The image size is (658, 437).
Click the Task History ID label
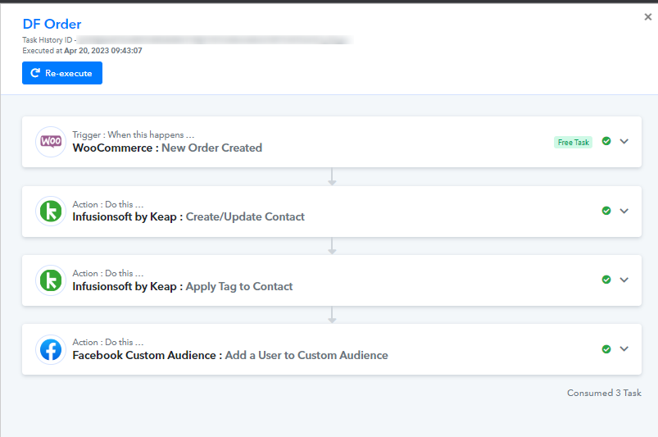(49, 40)
